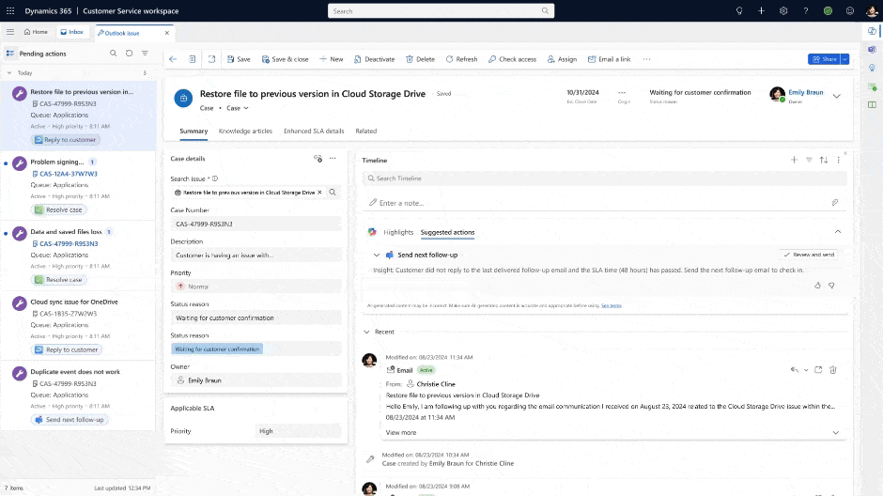This screenshot has height=496, width=883.
Task: Add a new Timeline record with plus icon
Action: (794, 160)
